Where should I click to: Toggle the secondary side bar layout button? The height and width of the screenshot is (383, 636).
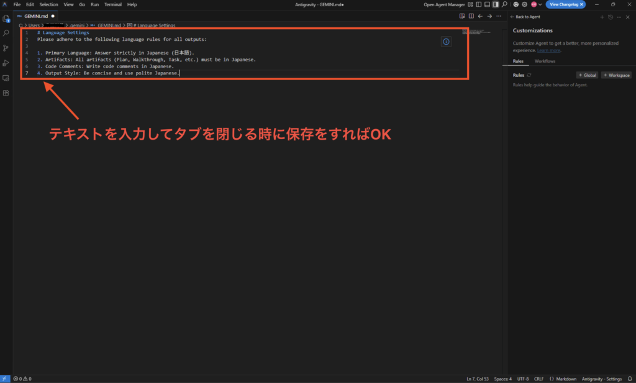tap(495, 4)
